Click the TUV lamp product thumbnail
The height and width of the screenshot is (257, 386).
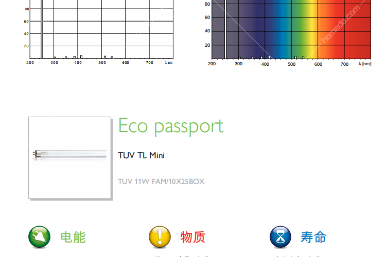tap(69, 158)
